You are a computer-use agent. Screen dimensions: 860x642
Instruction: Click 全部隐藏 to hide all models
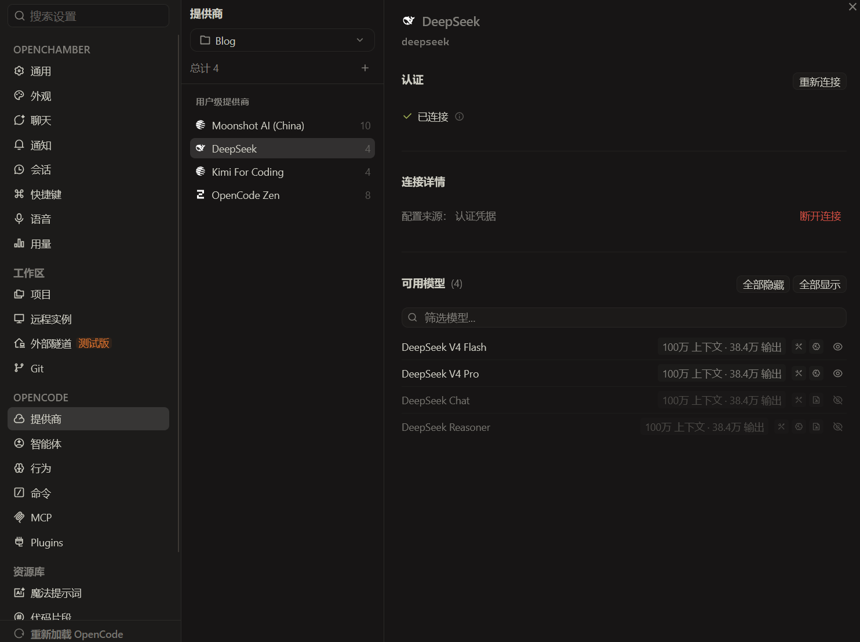click(763, 285)
